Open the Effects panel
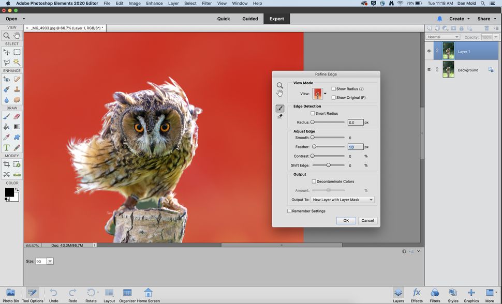502x304 pixels. click(416, 294)
